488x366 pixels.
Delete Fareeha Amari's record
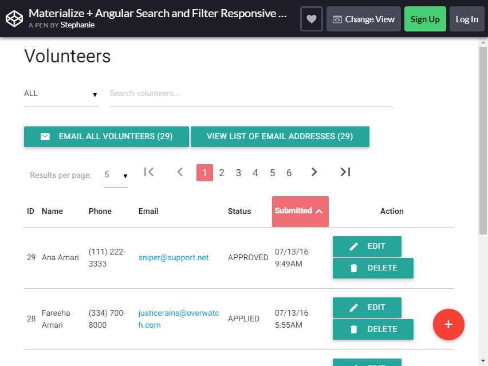point(373,329)
